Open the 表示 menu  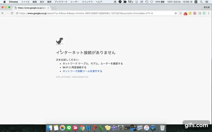pyautogui.click(x=42, y=2)
